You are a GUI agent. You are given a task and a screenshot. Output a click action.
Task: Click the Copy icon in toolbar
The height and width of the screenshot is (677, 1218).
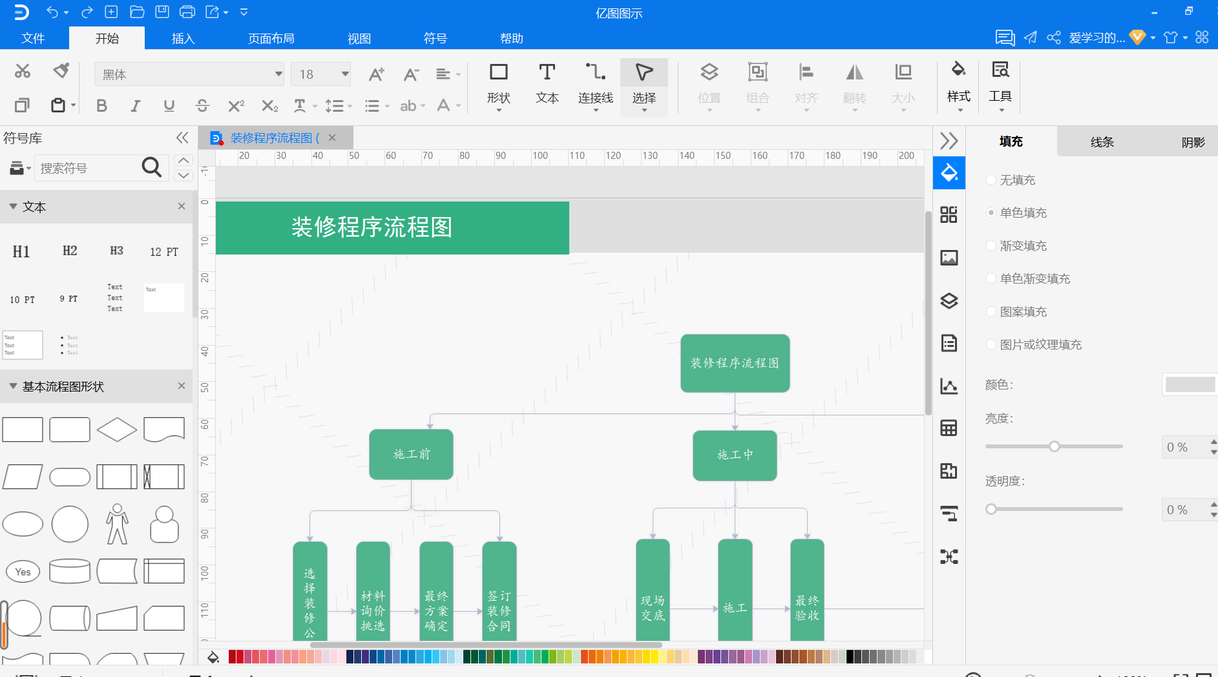click(x=23, y=105)
